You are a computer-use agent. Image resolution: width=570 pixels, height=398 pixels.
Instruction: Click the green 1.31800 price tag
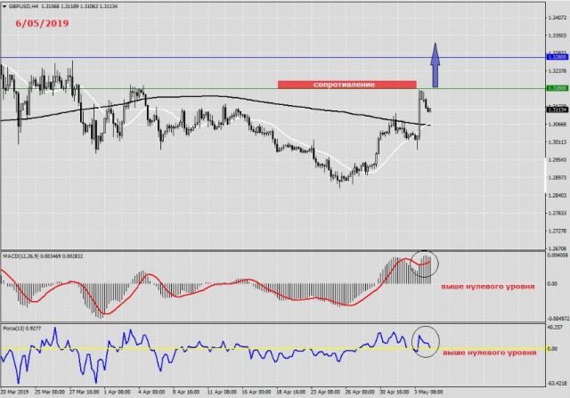pos(558,88)
